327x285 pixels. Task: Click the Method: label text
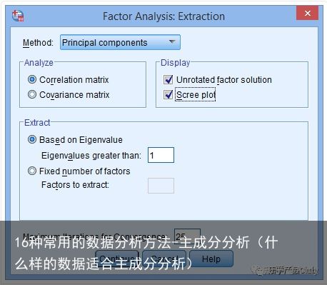(x=38, y=43)
